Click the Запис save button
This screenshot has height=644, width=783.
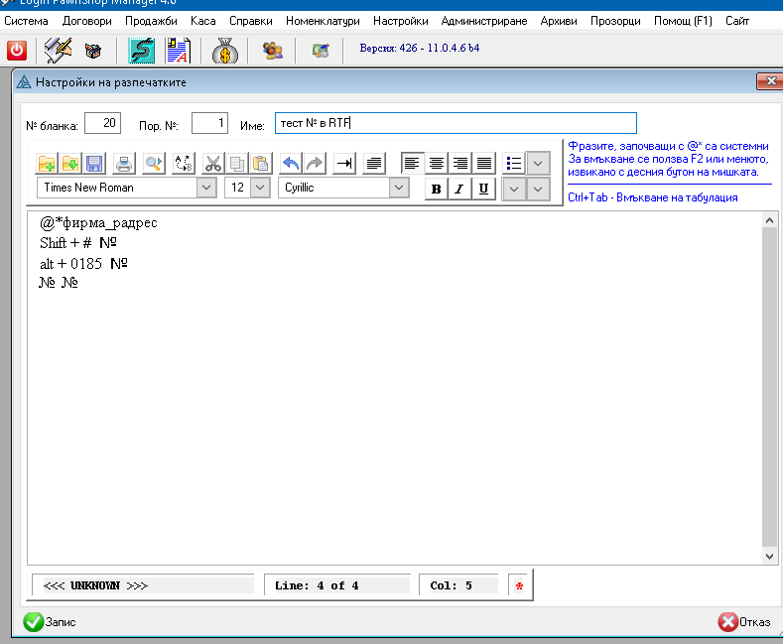(51, 622)
